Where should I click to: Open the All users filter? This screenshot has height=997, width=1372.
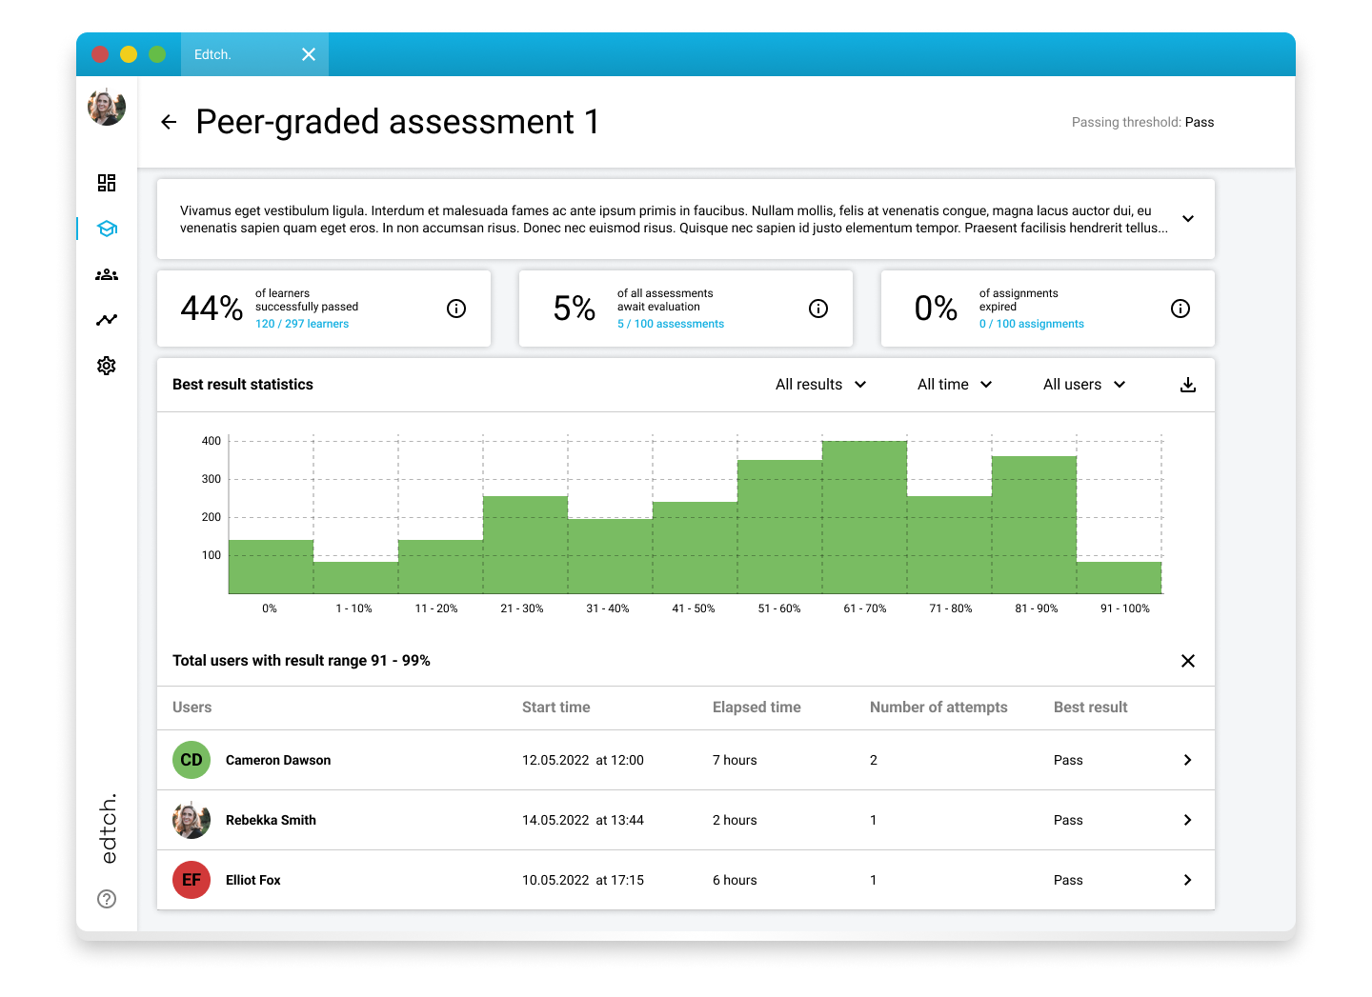[x=1083, y=385]
